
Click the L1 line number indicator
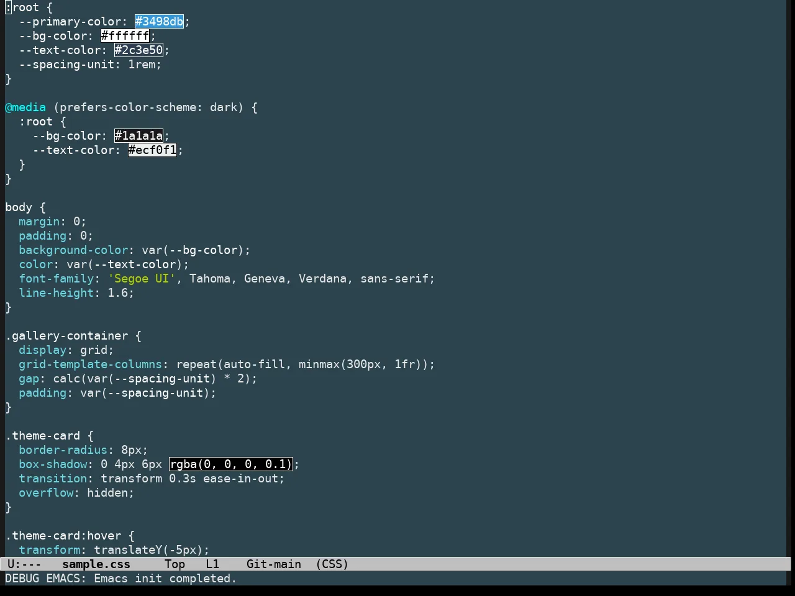(x=212, y=564)
